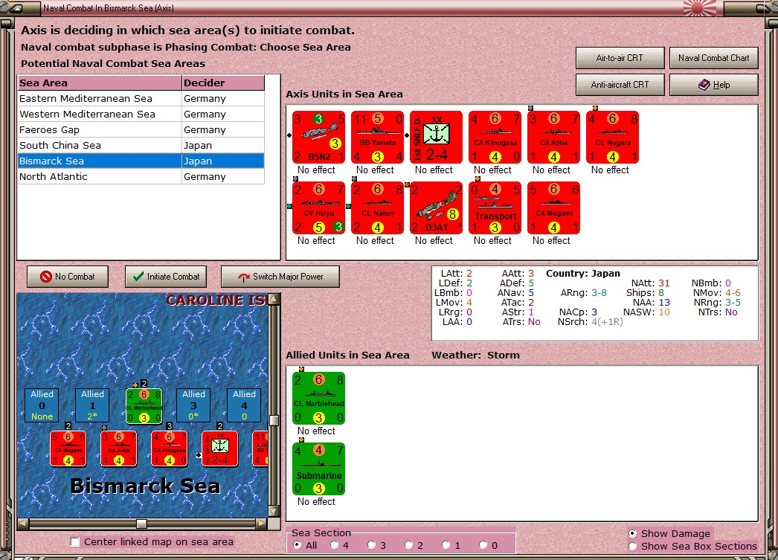The height and width of the screenshot is (560, 778).
Task: Choose the Show Damage option
Action: click(633, 534)
